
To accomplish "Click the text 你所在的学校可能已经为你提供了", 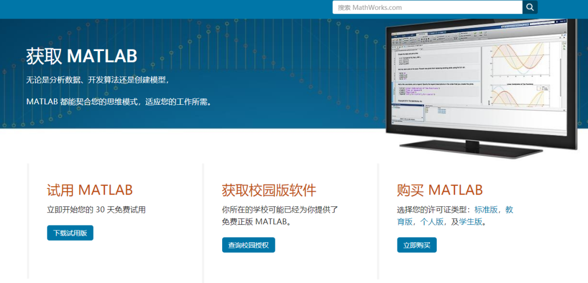I will (280, 210).
